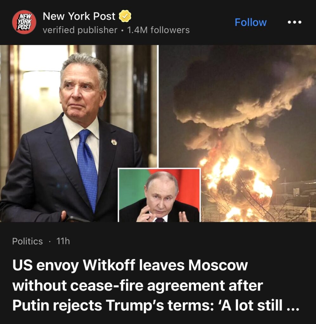View the 1.4M followers count

tap(158, 30)
